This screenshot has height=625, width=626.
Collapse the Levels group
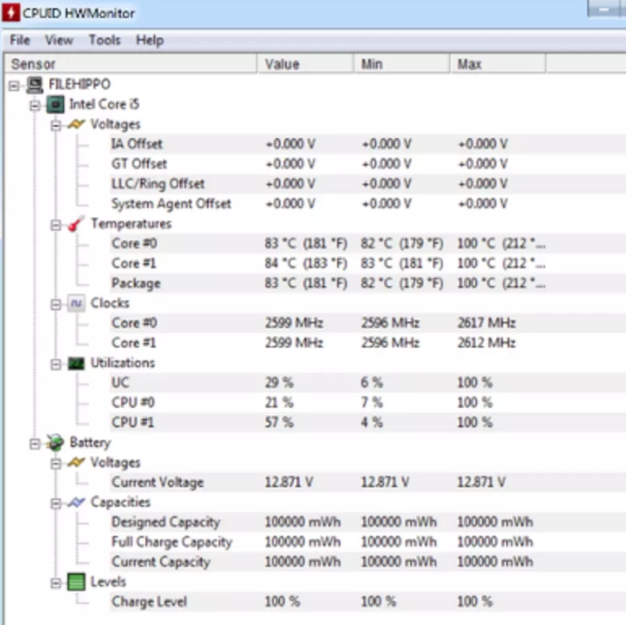tap(56, 583)
